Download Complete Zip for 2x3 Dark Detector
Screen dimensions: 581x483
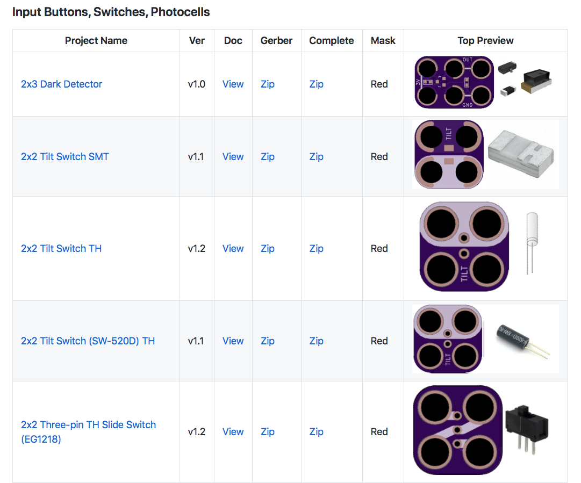pyautogui.click(x=316, y=84)
